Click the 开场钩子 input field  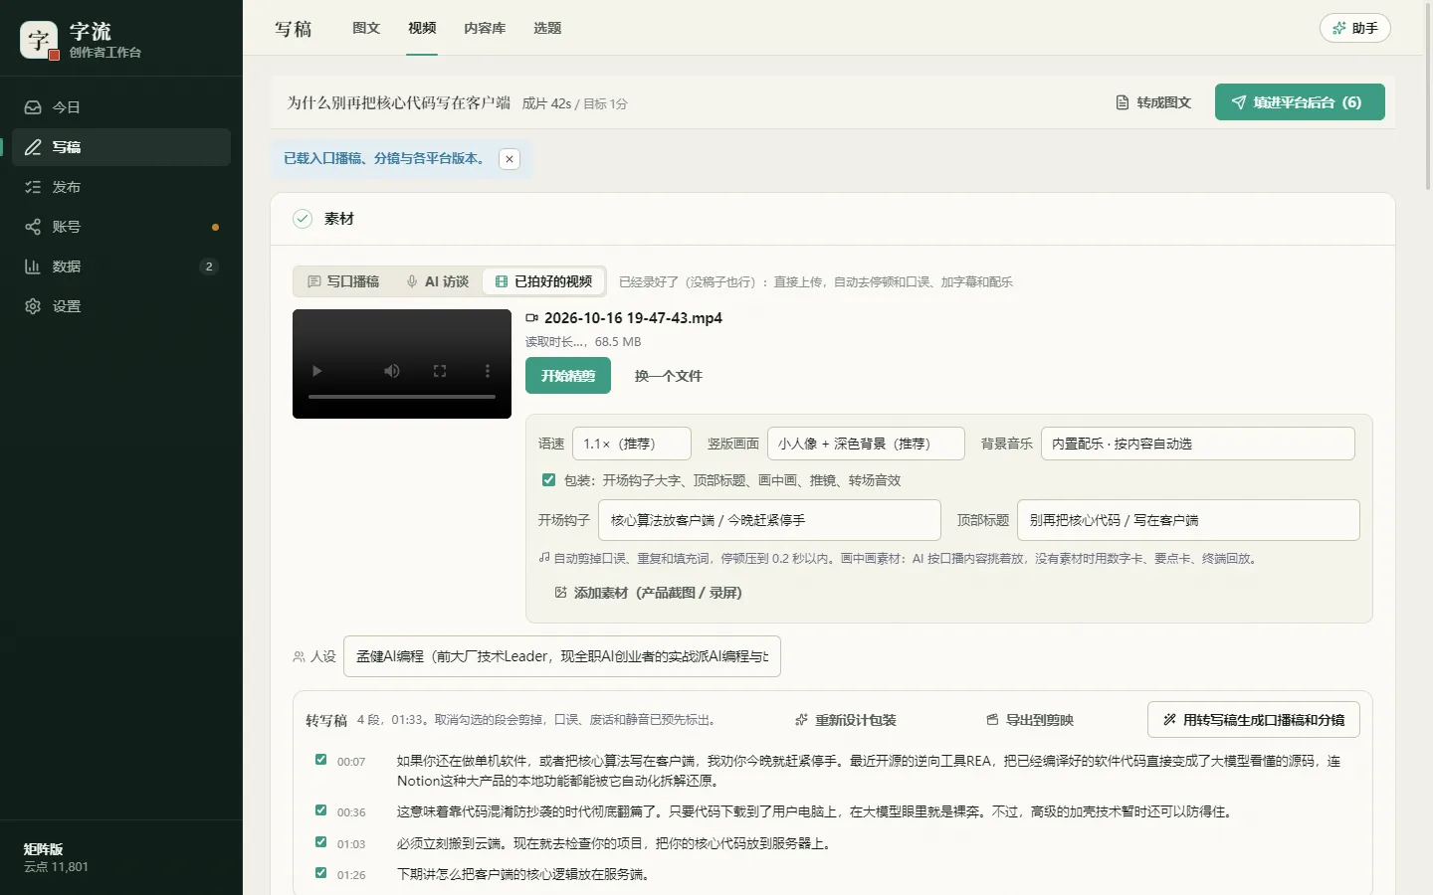coord(769,520)
